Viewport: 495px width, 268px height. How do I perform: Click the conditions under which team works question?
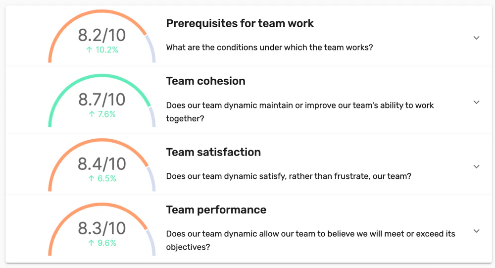click(270, 48)
